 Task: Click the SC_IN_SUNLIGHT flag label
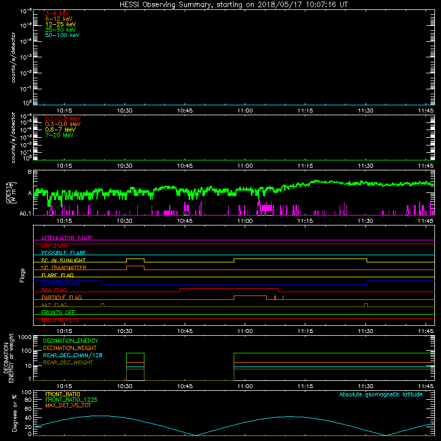(x=63, y=260)
